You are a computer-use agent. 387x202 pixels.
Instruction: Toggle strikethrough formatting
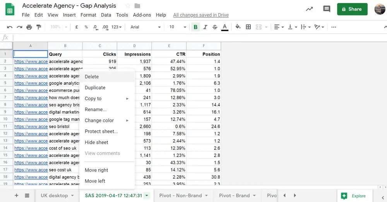coord(215,27)
